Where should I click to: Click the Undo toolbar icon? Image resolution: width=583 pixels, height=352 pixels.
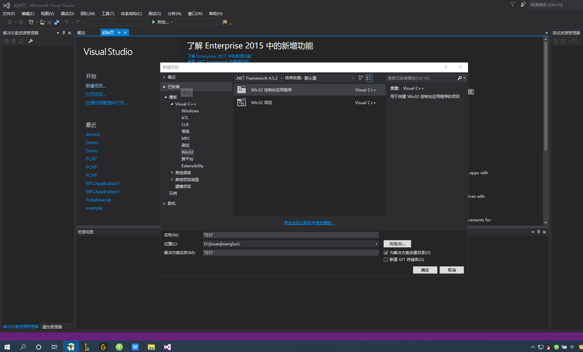67,22
